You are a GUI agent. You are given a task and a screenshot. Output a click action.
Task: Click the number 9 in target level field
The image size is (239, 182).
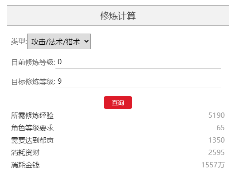point(59,81)
